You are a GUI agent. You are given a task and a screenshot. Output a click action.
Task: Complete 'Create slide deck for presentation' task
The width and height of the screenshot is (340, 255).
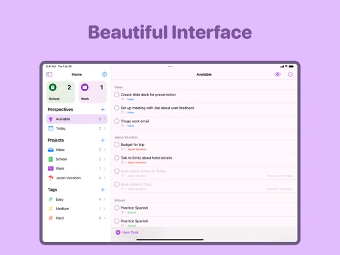[x=116, y=94]
